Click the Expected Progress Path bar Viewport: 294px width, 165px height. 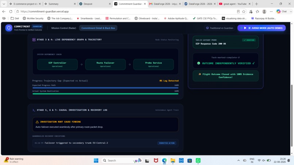click(105, 88)
